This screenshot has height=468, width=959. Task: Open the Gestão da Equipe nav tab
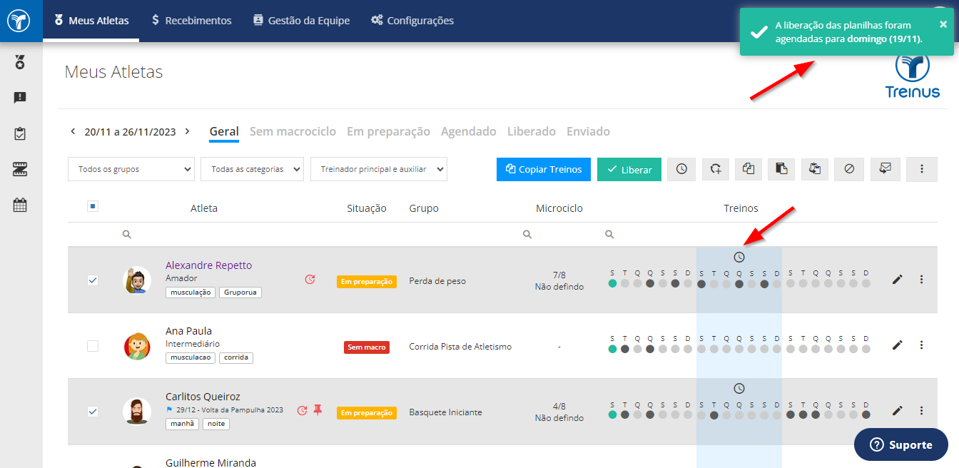pyautogui.click(x=301, y=21)
